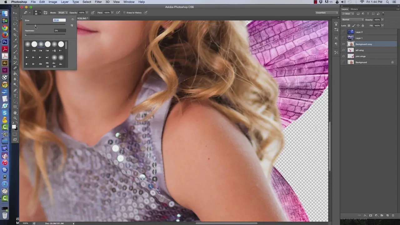Select the Pen tool
400x225 pixels.
15,90
